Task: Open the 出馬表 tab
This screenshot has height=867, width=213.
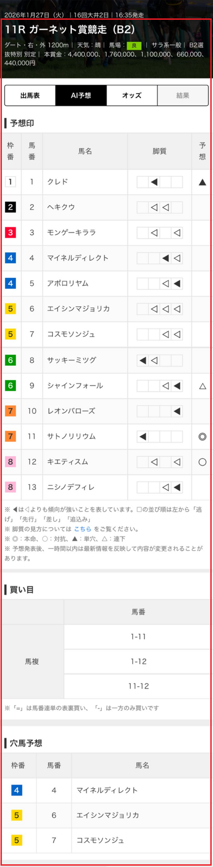Action: point(30,95)
